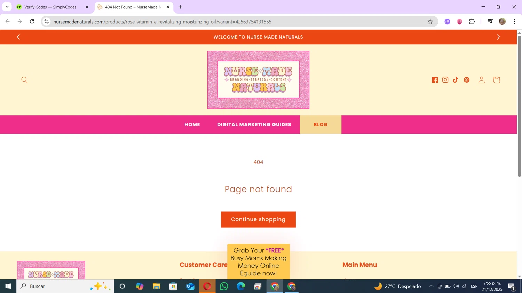The height and width of the screenshot is (293, 522).
Task: Open the Extensions puzzle icon
Action: (x=472, y=22)
